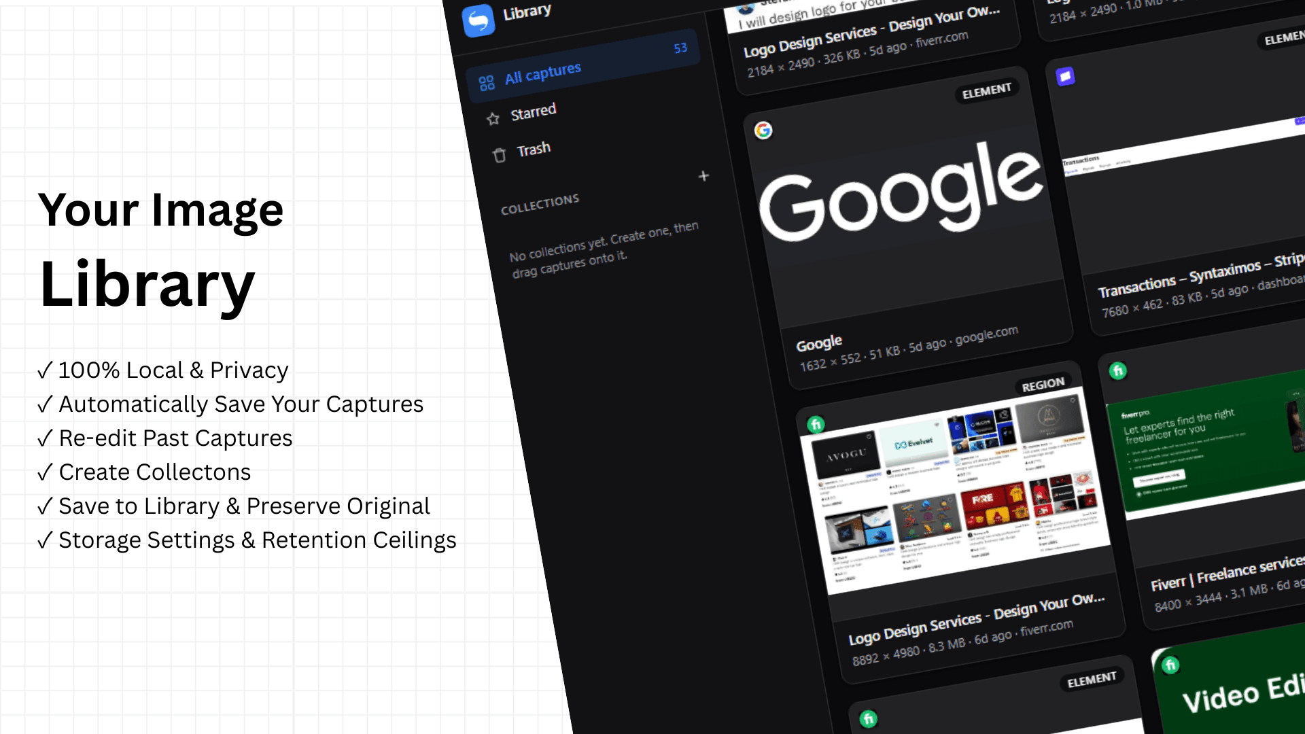Click the "Fiverr | Freelance services" title
This screenshot has height=734, width=1305.
pyautogui.click(x=1228, y=573)
